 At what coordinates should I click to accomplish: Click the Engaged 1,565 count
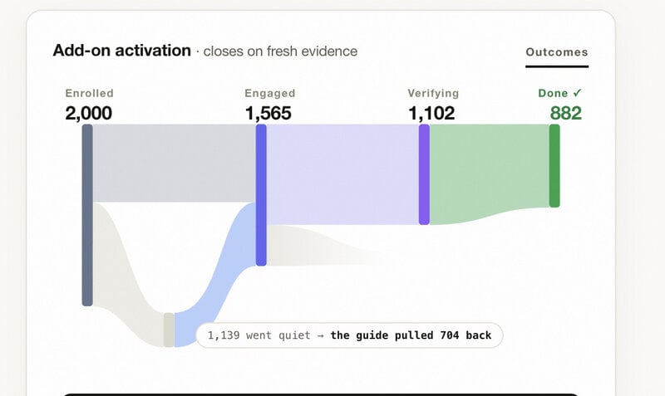(x=268, y=113)
